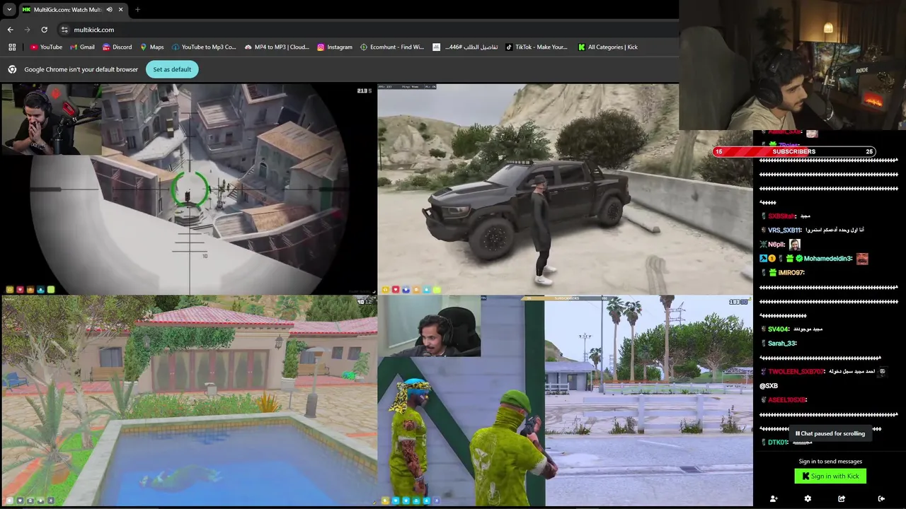Open the Gmail bookmark

coord(82,47)
